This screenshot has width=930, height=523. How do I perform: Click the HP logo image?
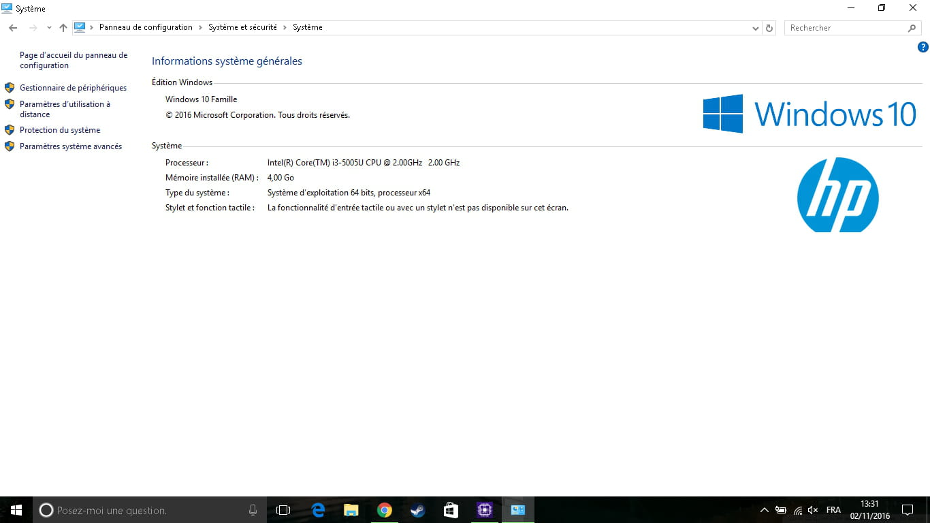pyautogui.click(x=838, y=195)
